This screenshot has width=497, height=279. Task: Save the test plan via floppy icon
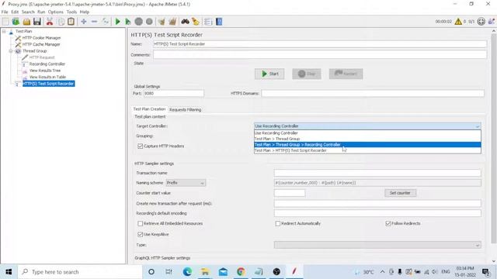(x=37, y=22)
